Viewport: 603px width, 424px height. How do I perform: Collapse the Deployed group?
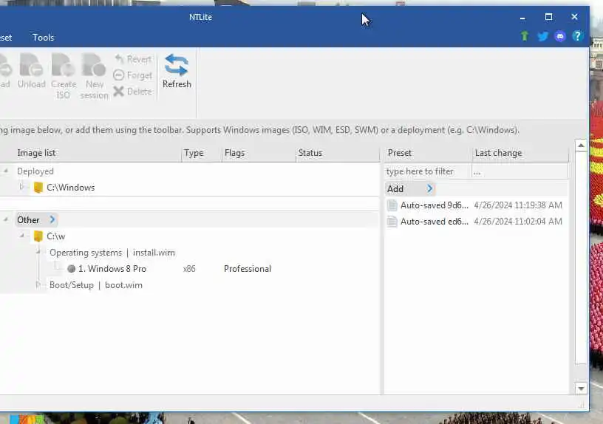[6, 171]
